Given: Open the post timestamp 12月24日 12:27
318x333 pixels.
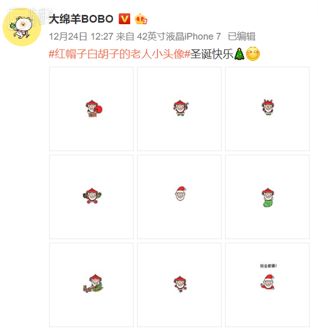Looking at the screenshot, I should 81,36.
